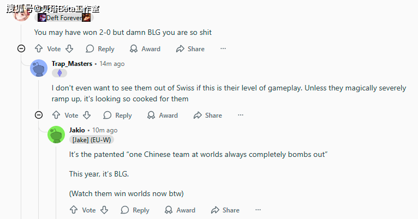Screen dimensions: 418x219
Task: Upvote Trap_Masters' comment
Action: click(56, 115)
